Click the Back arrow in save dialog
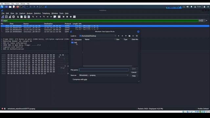Screen dimensions: 210x118 coord(118,36)
